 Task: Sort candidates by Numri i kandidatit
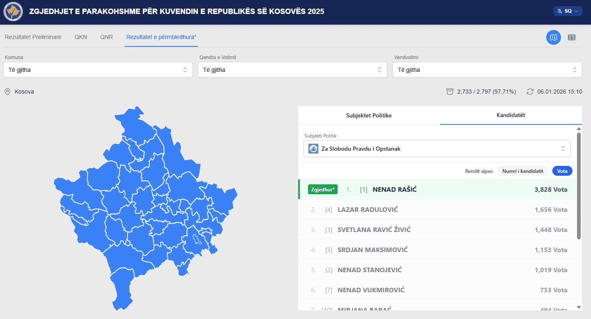(x=522, y=171)
